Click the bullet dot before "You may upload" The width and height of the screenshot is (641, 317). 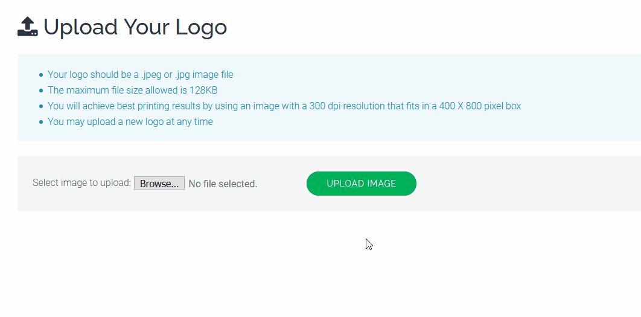point(41,122)
